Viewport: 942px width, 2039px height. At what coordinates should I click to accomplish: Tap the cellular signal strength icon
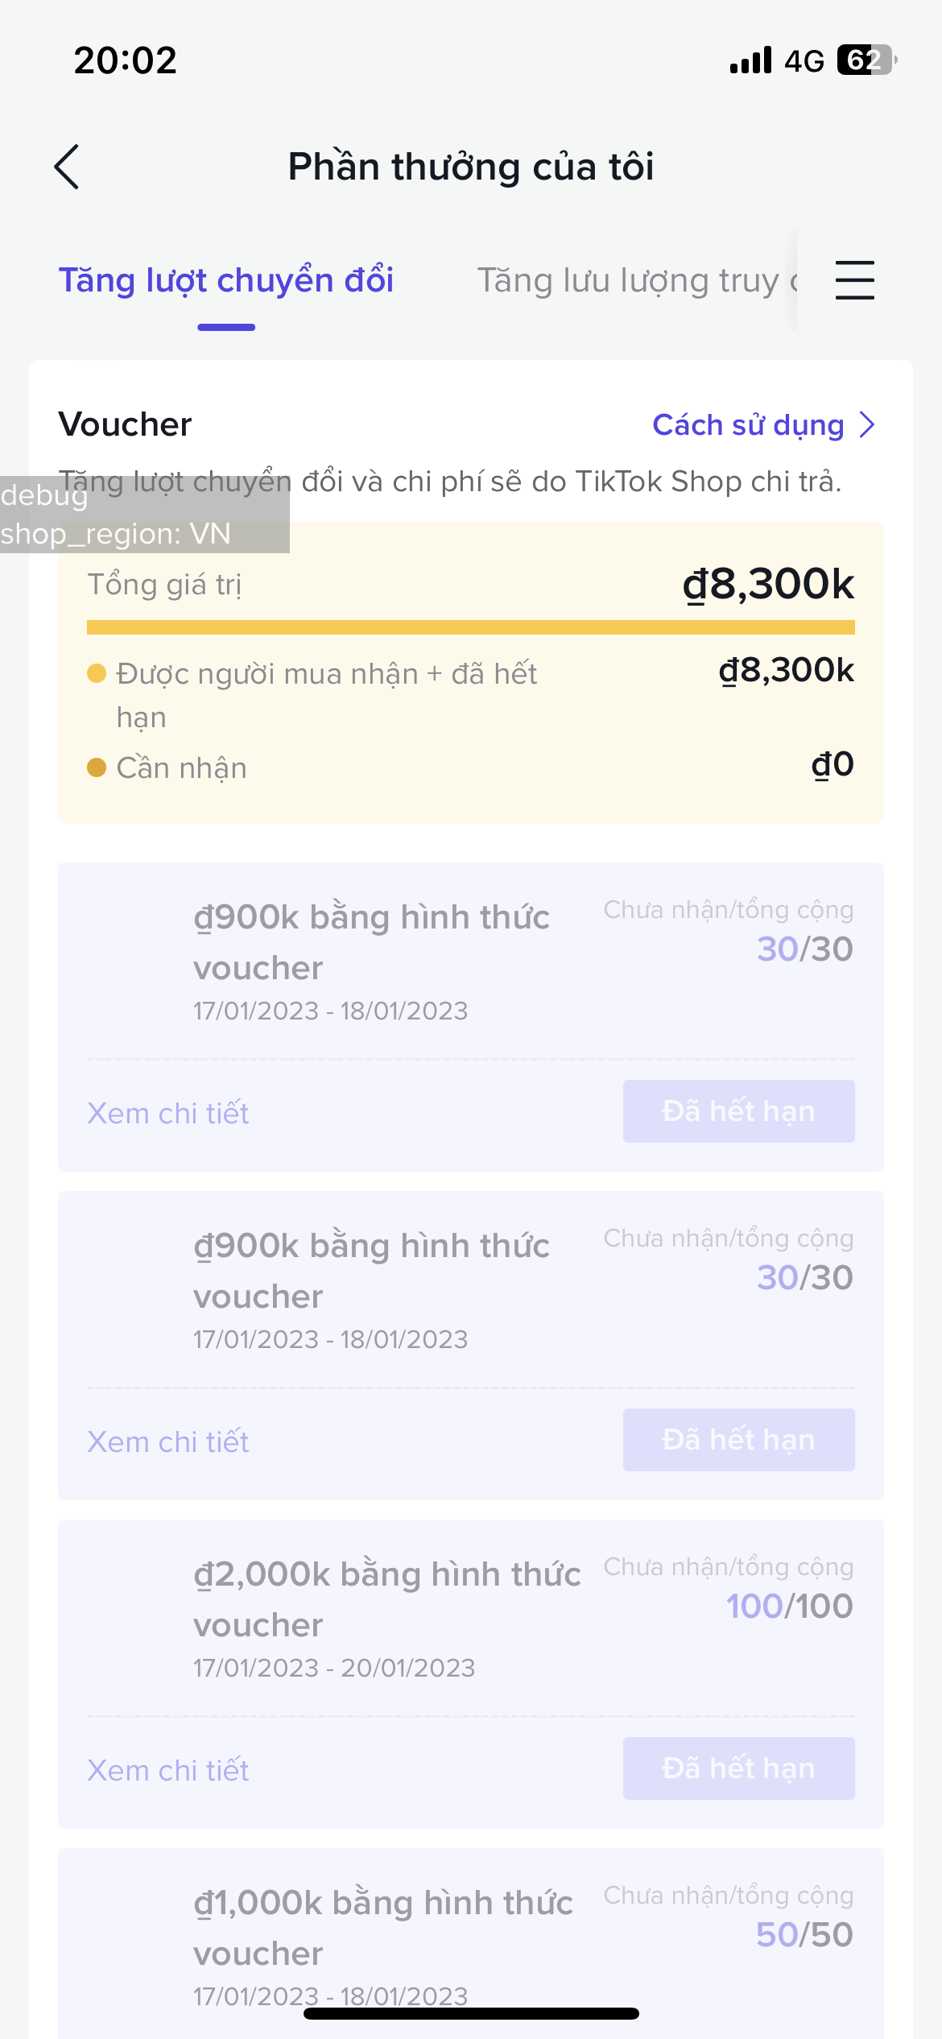(x=750, y=60)
